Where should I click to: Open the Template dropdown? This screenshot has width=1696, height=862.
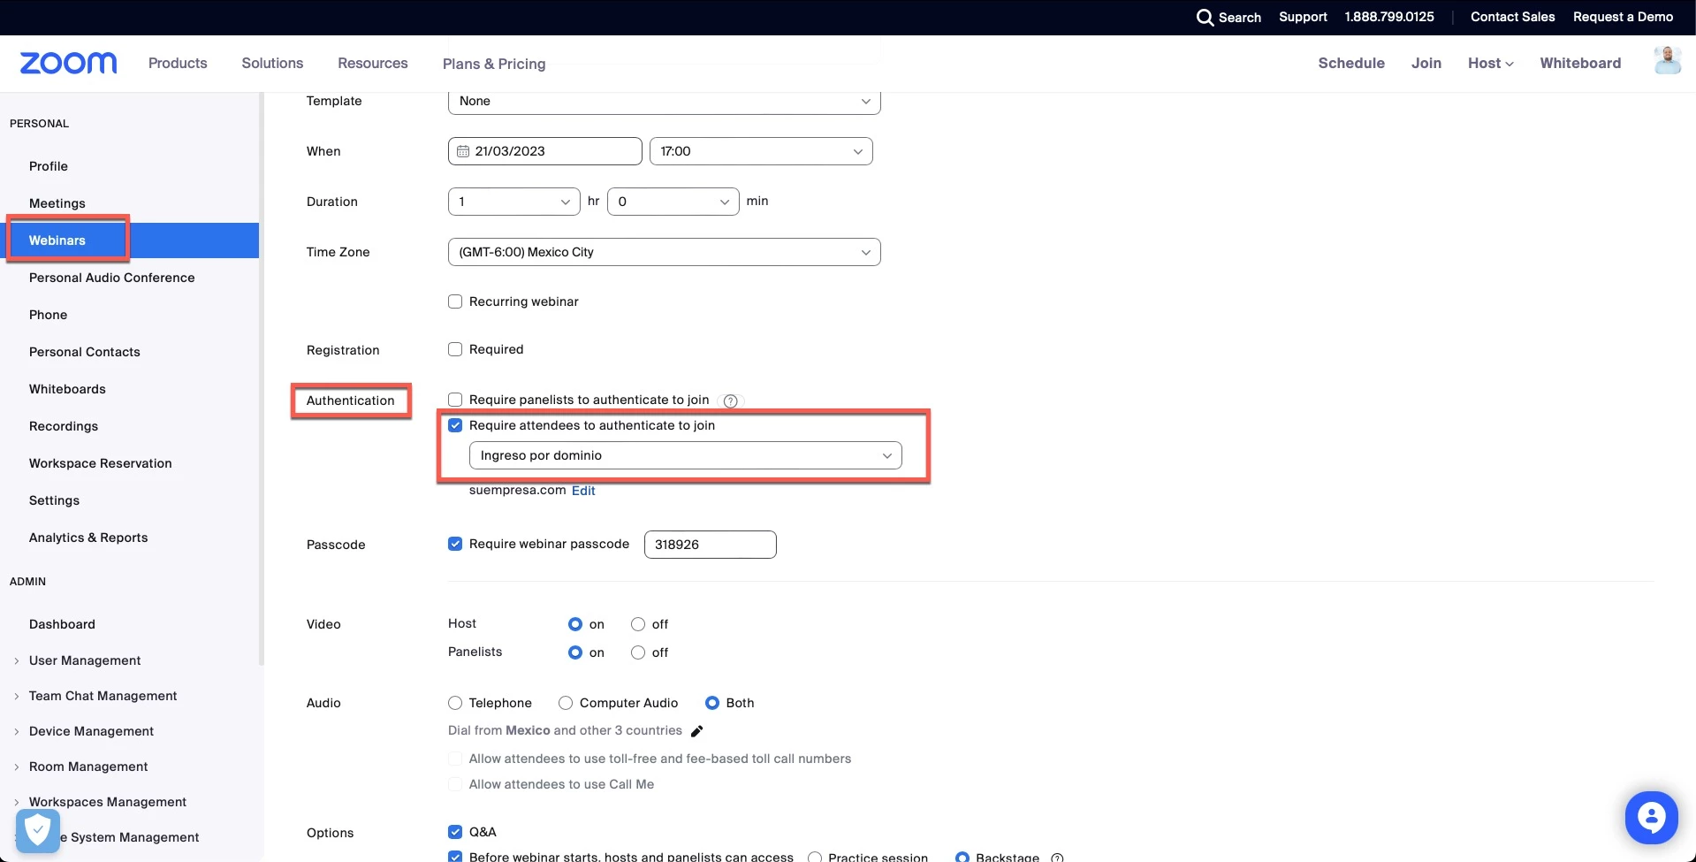665,101
